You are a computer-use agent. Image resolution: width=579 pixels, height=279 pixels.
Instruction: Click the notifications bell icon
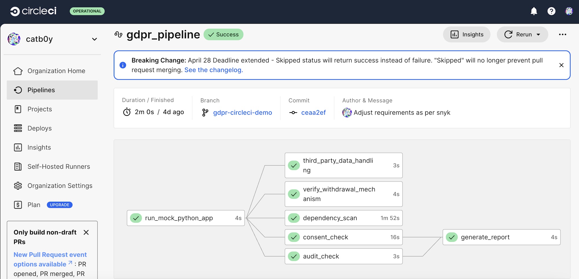534,11
